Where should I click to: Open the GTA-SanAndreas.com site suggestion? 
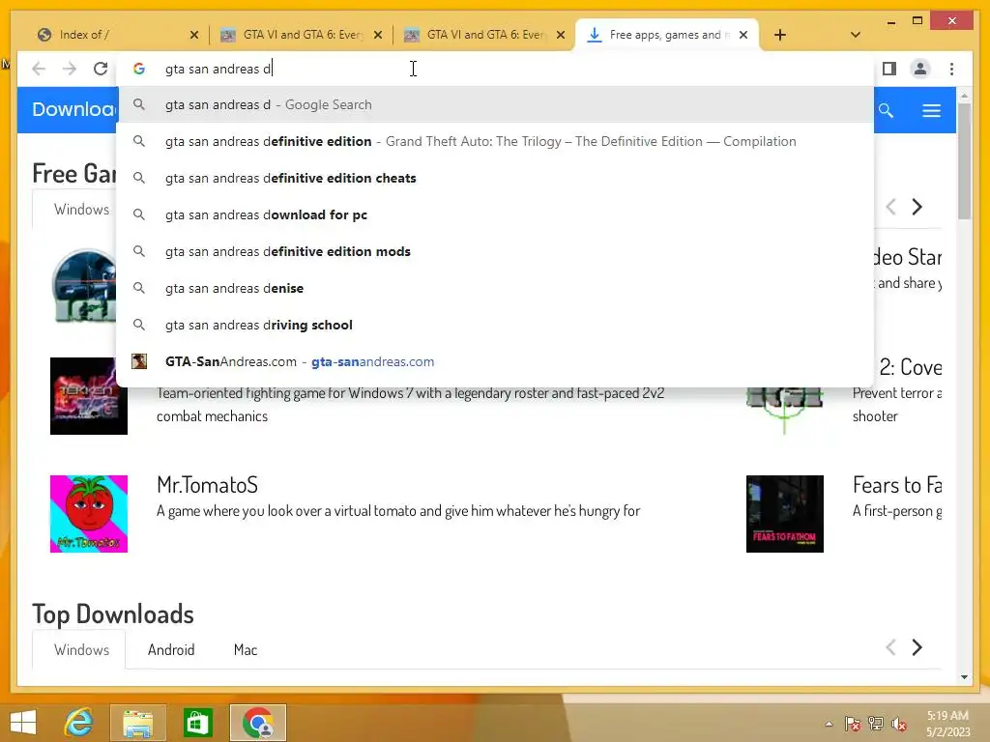[x=495, y=361]
